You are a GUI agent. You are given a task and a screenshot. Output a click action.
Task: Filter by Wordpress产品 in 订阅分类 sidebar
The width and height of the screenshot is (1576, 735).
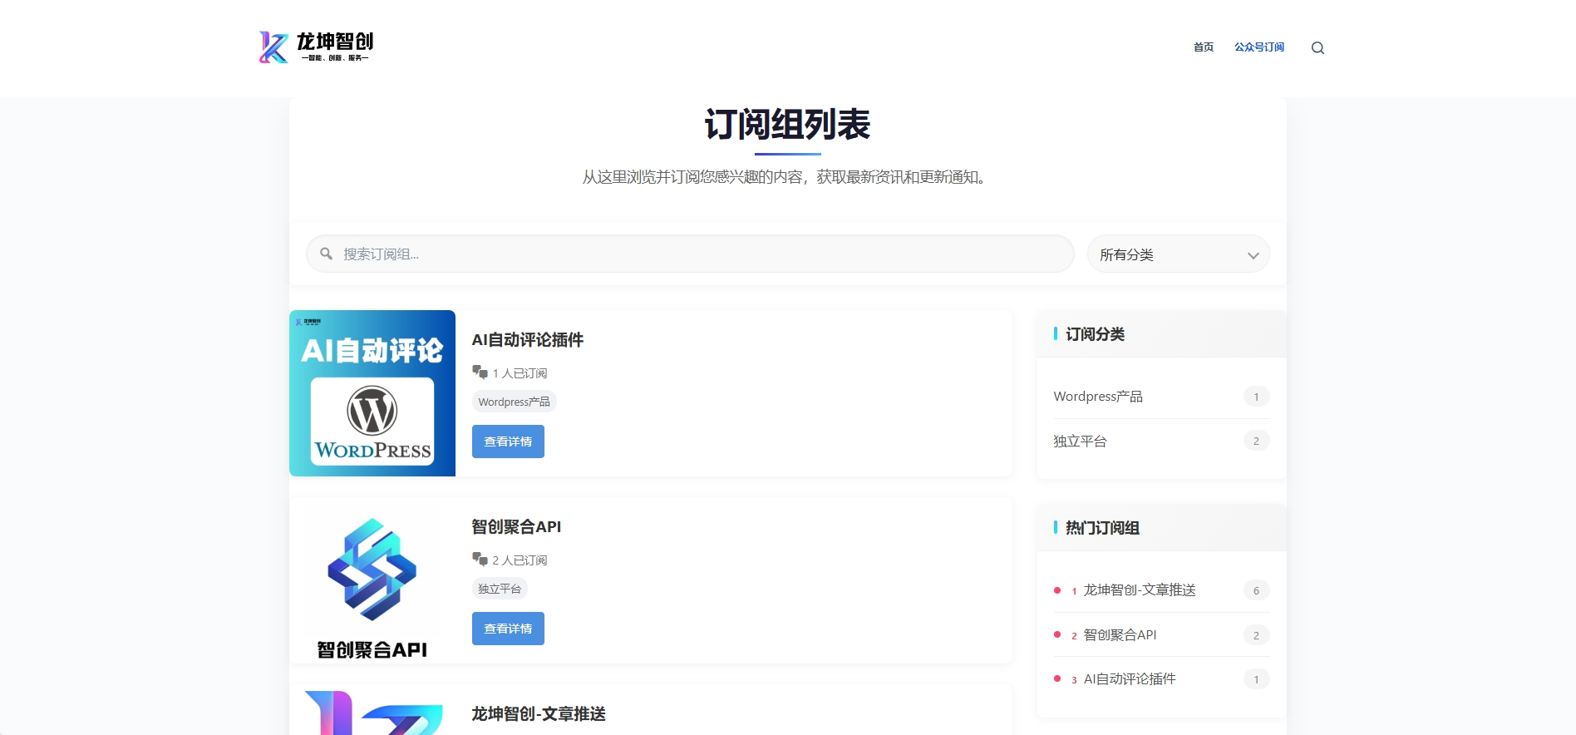coord(1098,397)
